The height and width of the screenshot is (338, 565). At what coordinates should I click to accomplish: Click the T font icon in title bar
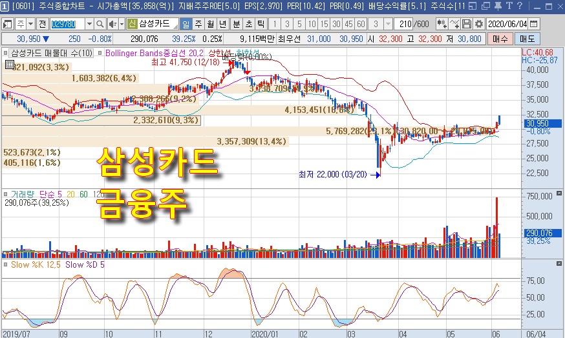click(509, 6)
